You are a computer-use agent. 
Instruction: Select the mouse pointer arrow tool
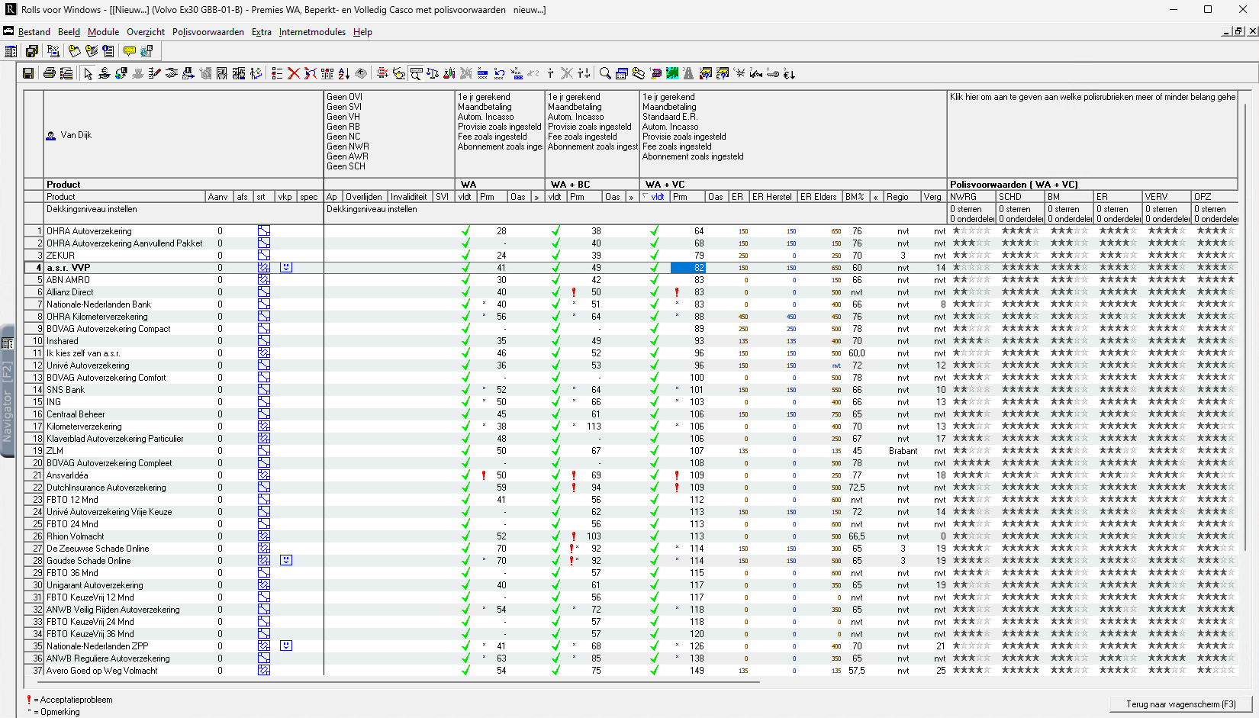click(x=88, y=73)
